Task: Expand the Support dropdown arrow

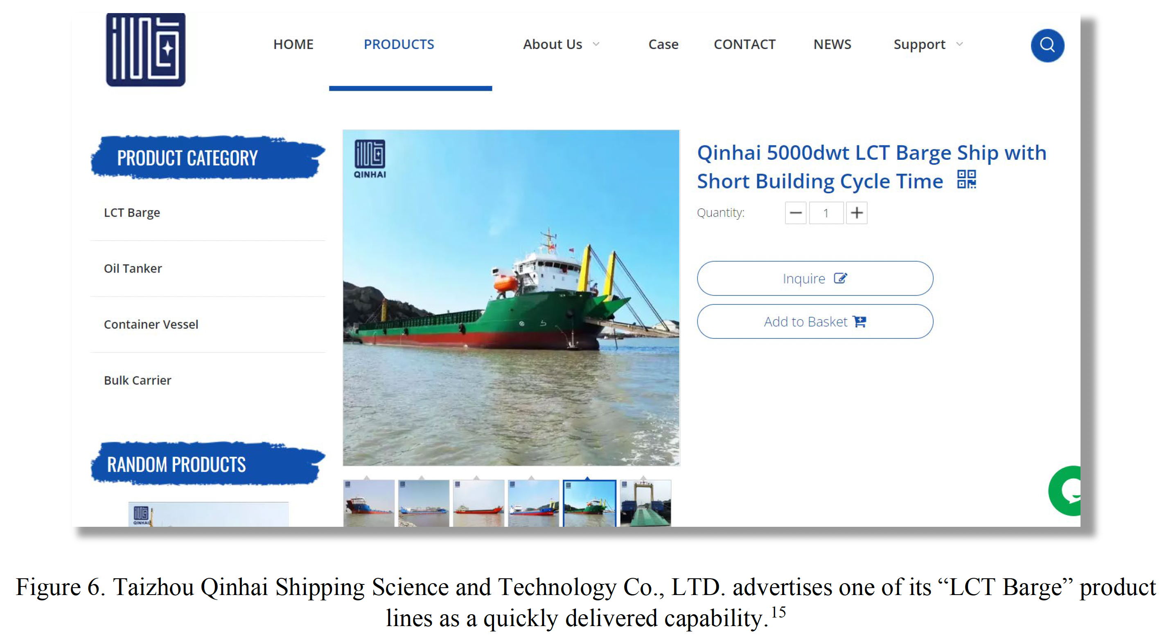Action: [x=959, y=44]
